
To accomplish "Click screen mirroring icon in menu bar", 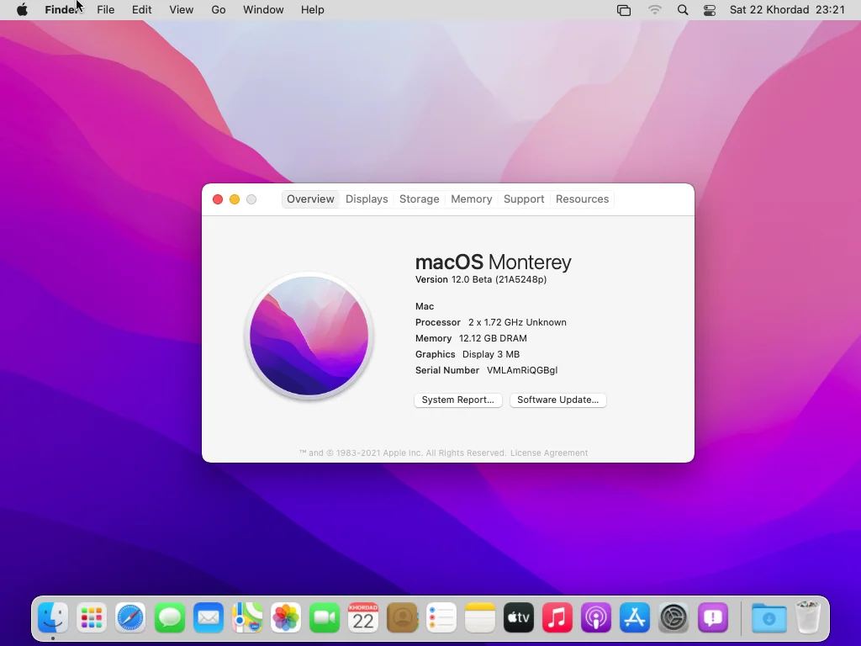I will point(624,10).
